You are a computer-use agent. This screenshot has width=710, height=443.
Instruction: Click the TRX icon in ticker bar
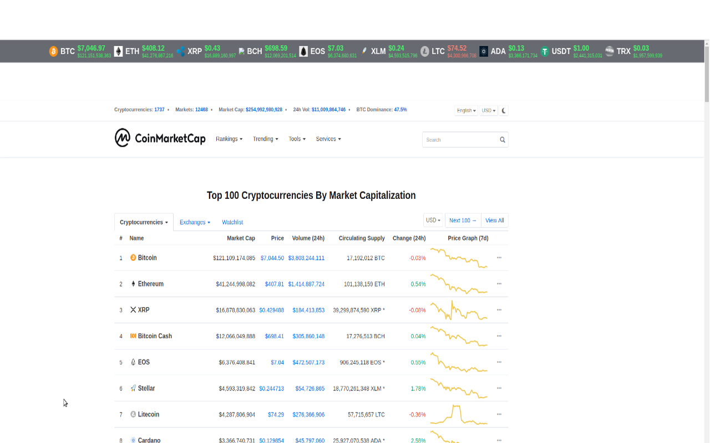click(x=610, y=51)
